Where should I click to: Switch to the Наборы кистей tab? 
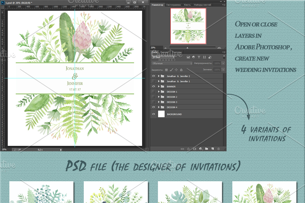coord(202,5)
